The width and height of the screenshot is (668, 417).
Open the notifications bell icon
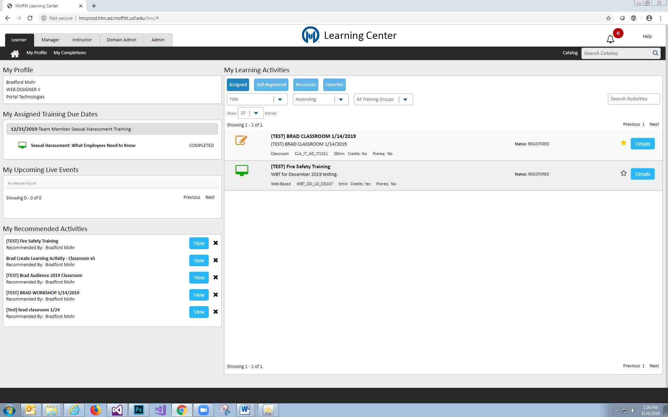click(610, 39)
